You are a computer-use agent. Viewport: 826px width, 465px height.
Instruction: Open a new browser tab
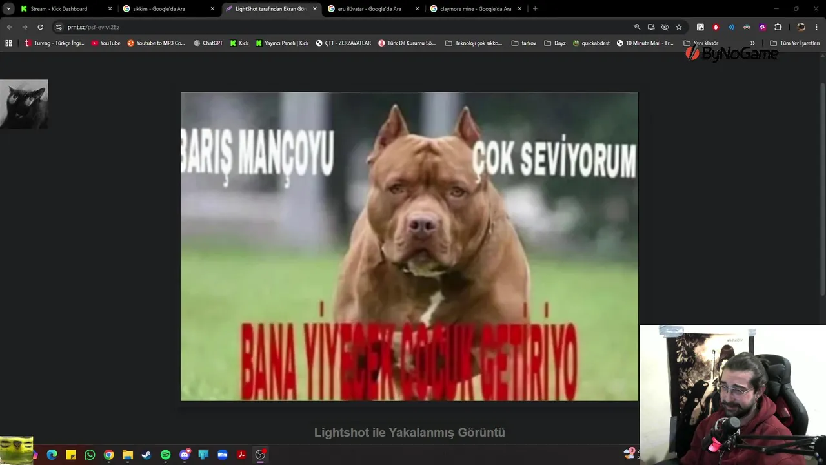[x=535, y=9]
